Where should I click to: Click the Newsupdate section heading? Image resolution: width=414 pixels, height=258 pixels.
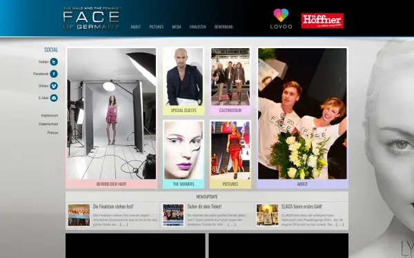pyautogui.click(x=207, y=197)
